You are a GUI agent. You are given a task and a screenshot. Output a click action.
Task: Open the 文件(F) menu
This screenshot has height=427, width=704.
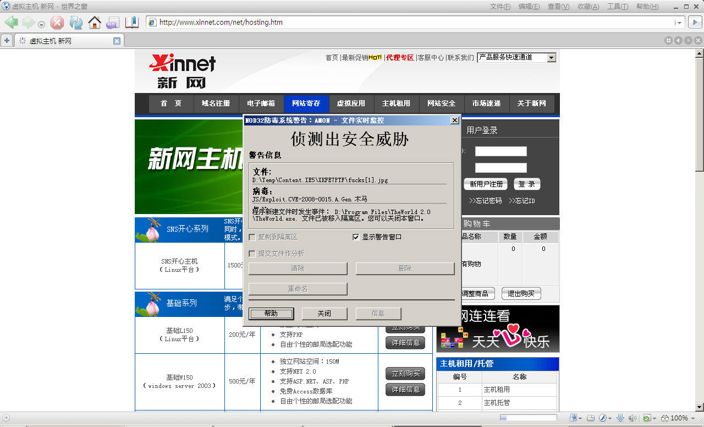pyautogui.click(x=500, y=7)
